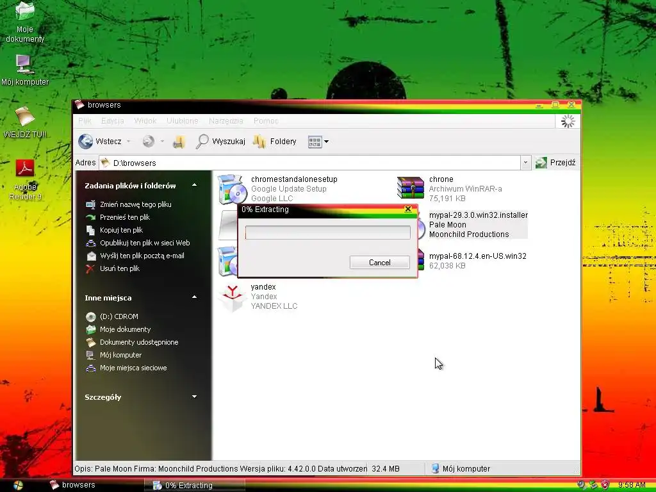This screenshot has width=656, height=492.
Task: Go back with the Wstecz button
Action: 100,142
